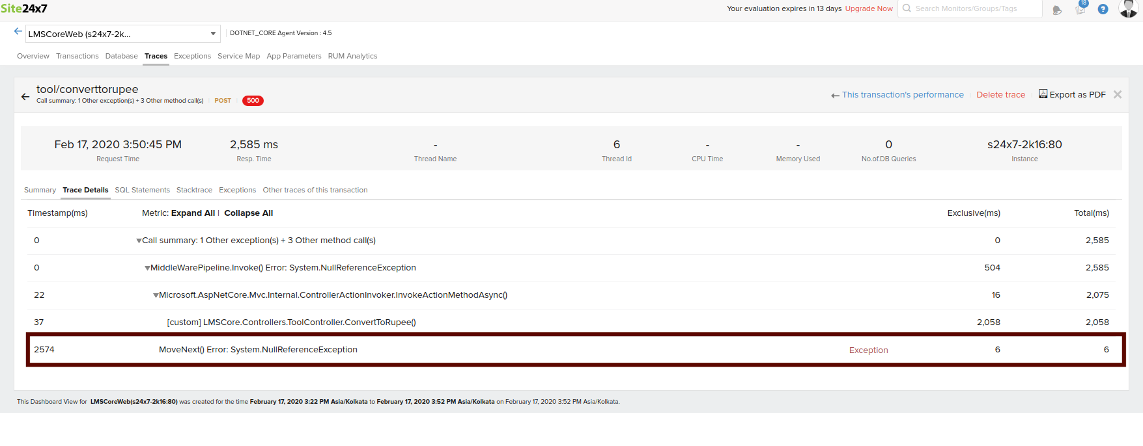Open the SQL Statements tab
1143x446 pixels.
(x=142, y=190)
